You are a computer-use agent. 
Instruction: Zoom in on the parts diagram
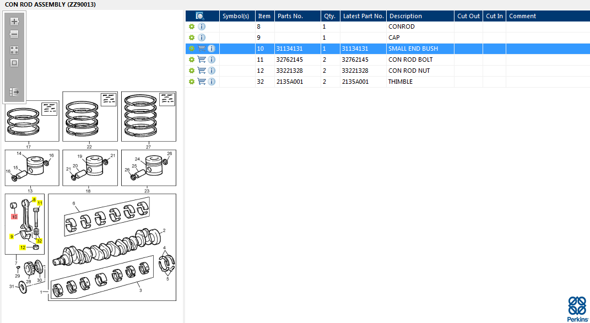[x=14, y=21]
